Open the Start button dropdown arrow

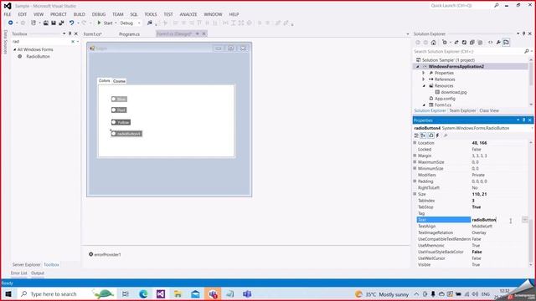116,23
